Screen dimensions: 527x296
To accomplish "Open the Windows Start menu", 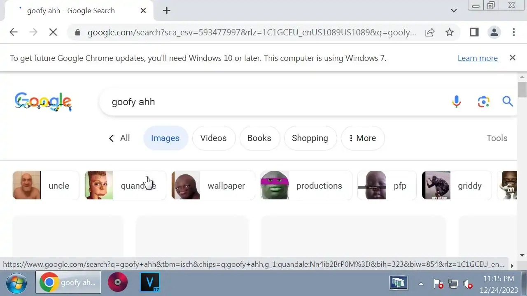I will [16, 283].
